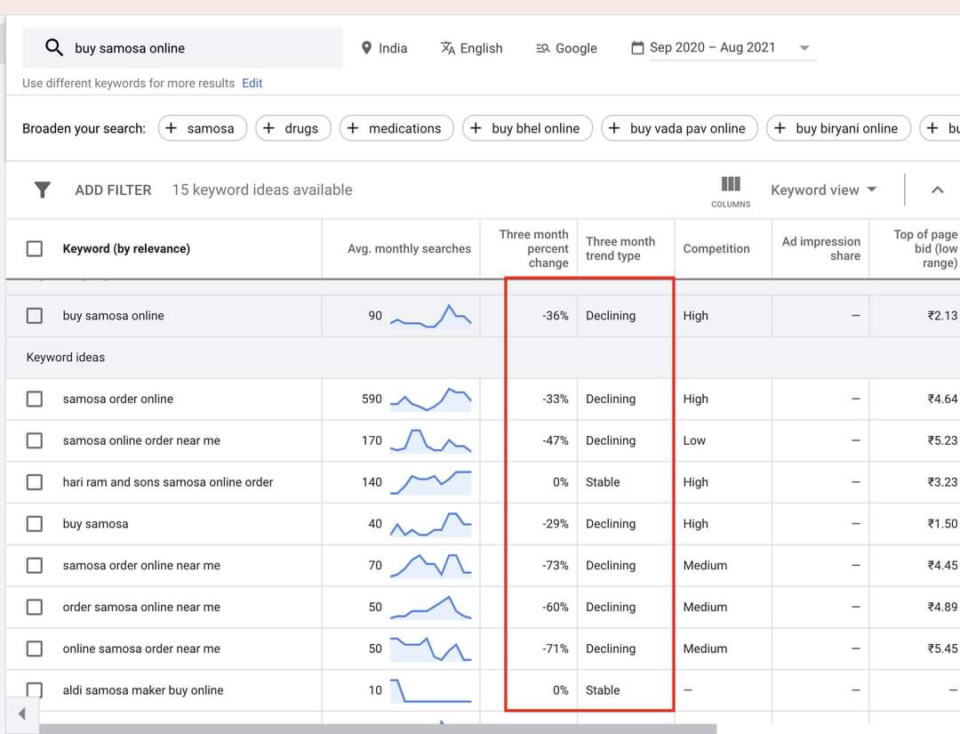Sort by Three month trend type header
This screenshot has height=734, width=960.
coord(620,249)
